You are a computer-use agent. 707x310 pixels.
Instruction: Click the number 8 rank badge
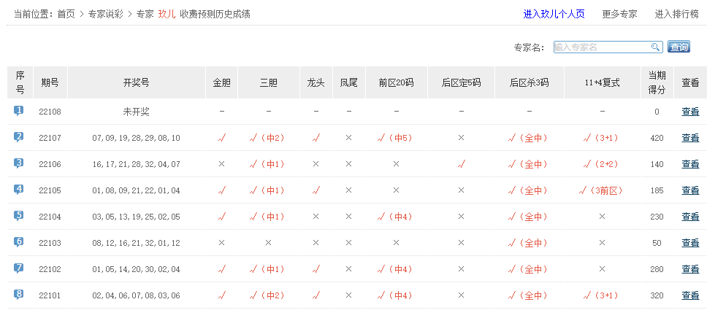point(19,295)
